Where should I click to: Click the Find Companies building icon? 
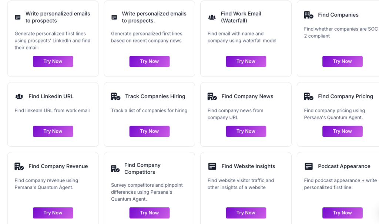(x=309, y=15)
